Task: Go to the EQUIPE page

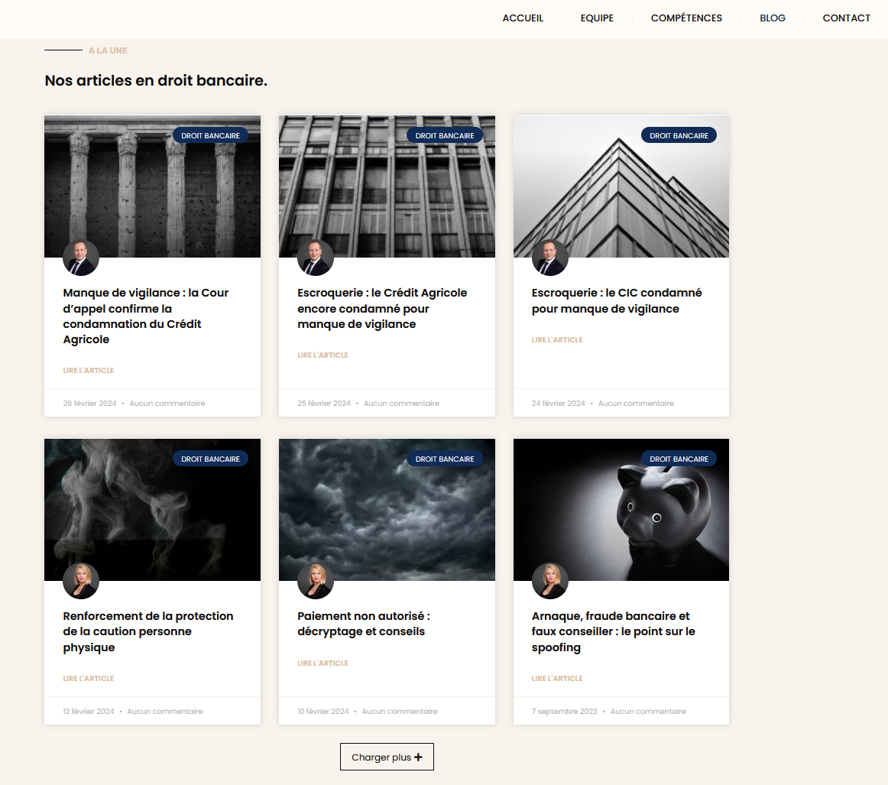Action: pos(597,18)
